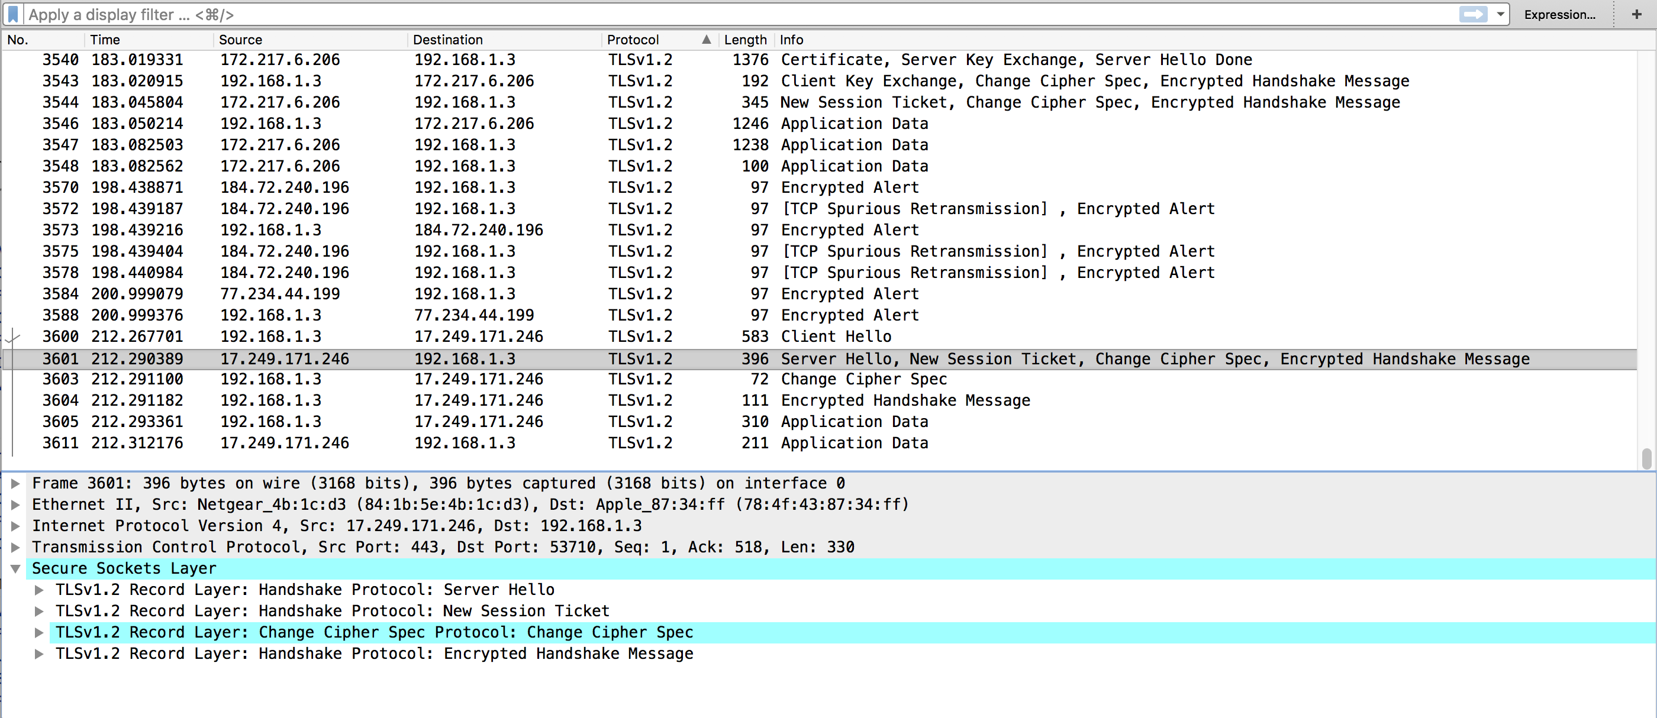Expand the Server Hello record layer
The image size is (1657, 718).
[39, 590]
